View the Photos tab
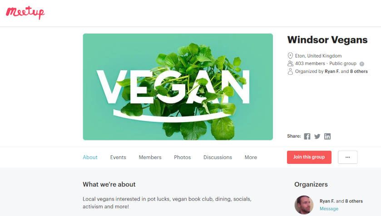The image size is (381, 216). [x=183, y=157]
